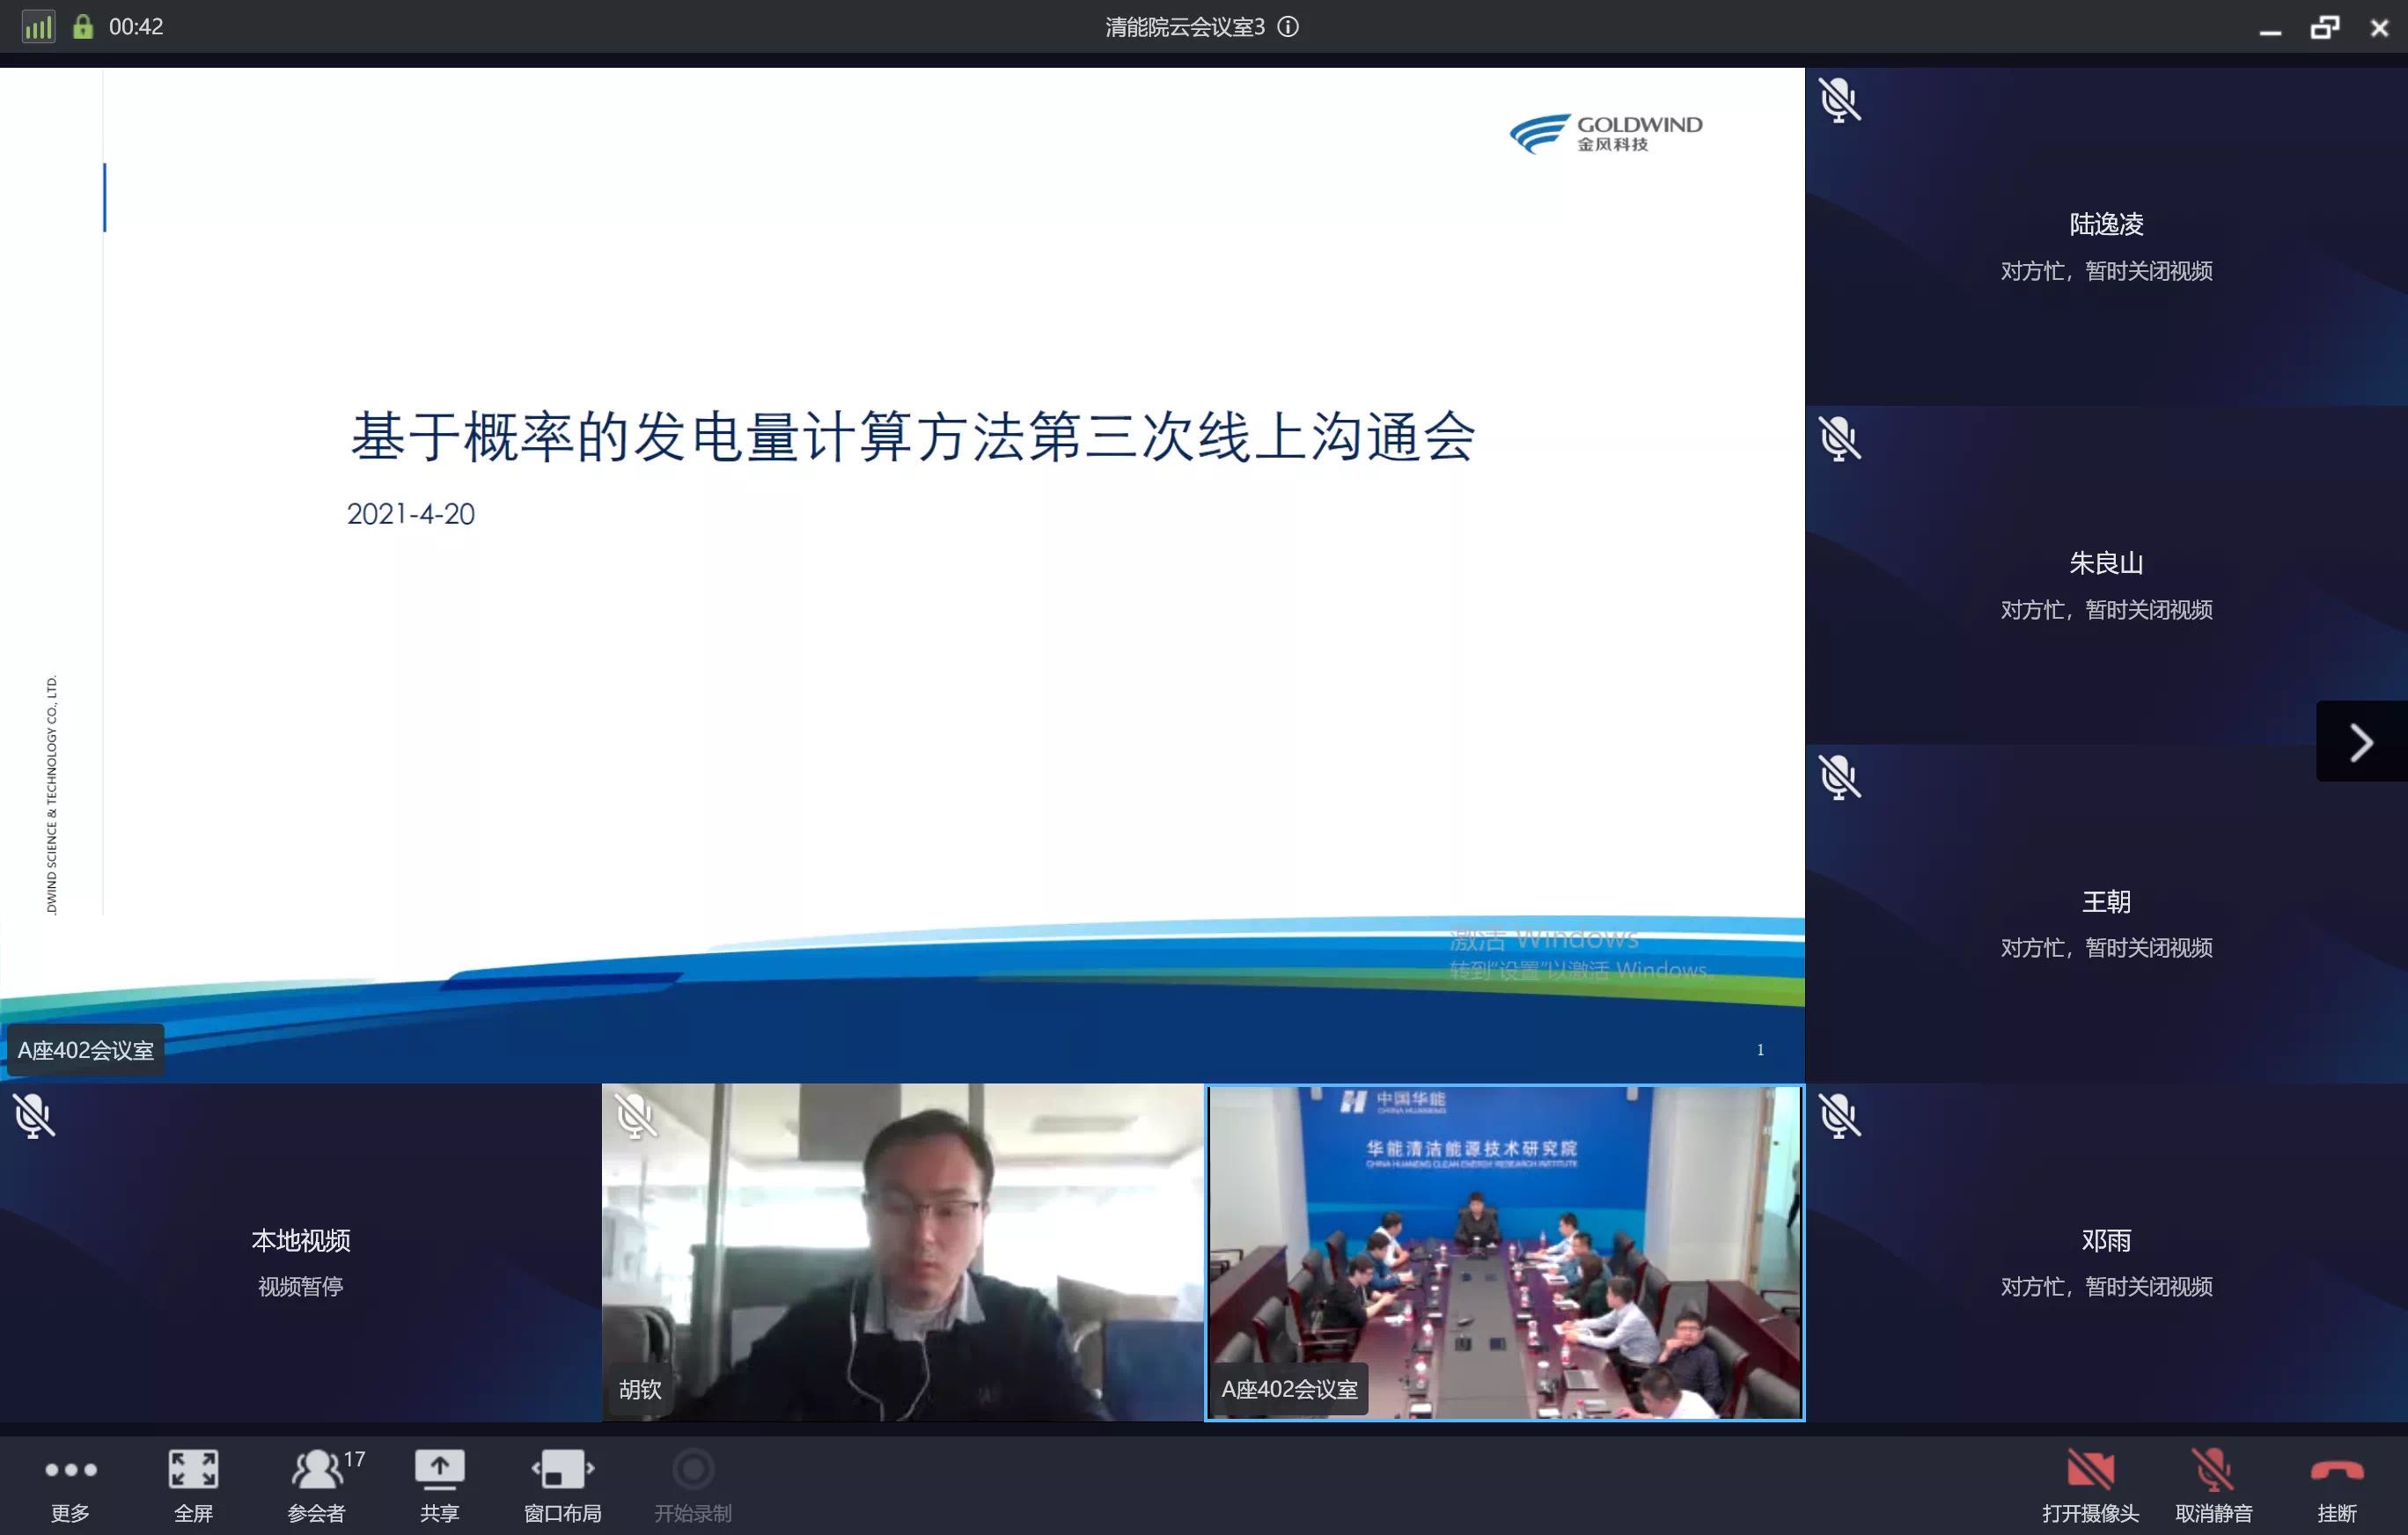Select 胡钦's video thumbnail
Viewport: 2408px width, 1535px height.
(902, 1252)
